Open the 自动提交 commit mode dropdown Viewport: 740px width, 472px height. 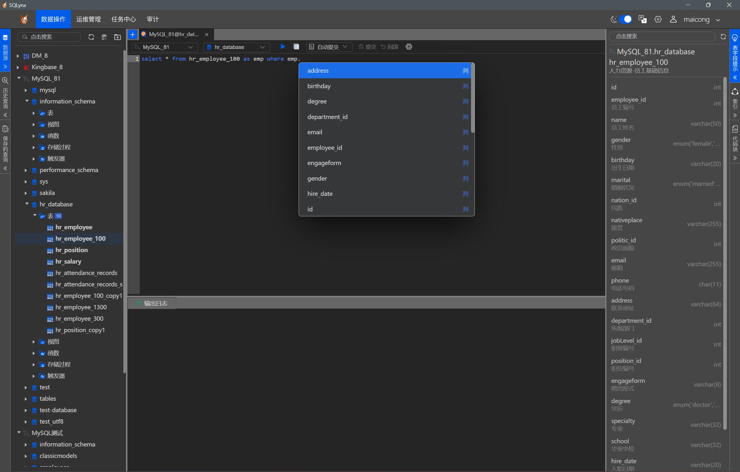pyautogui.click(x=329, y=47)
